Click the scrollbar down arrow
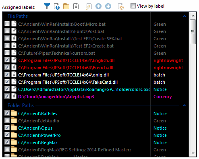 [193, 153]
